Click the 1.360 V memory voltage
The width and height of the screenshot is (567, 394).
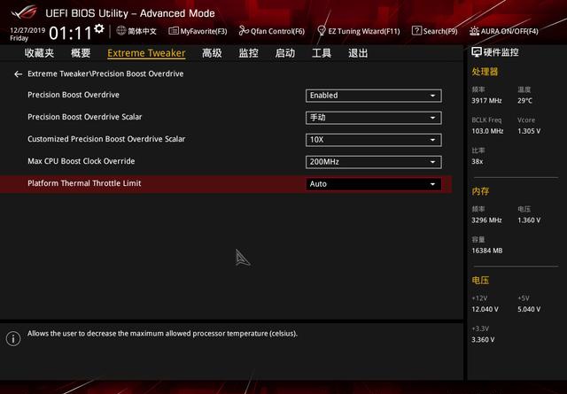pos(529,220)
